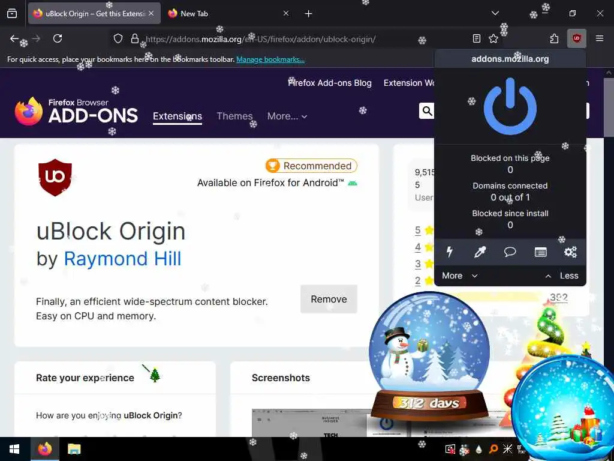The width and height of the screenshot is (614, 461).
Task: Open Firefox View icon beside the tabs
Action: click(12, 13)
